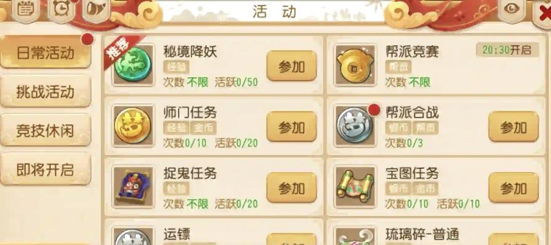Click 参加 for 帮派合战

pyautogui.click(x=513, y=127)
